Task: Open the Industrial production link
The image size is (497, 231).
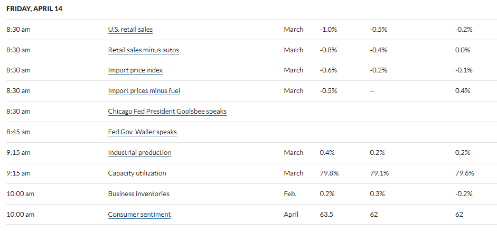Action: click(139, 153)
